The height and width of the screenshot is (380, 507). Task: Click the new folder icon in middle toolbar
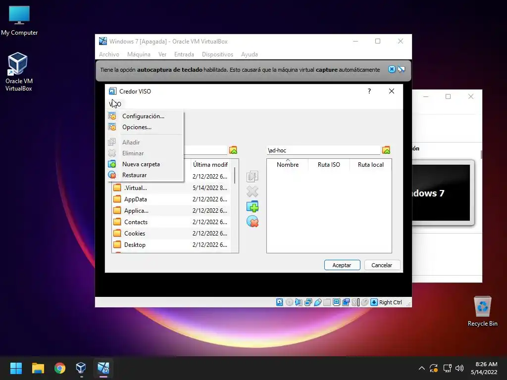252,206
